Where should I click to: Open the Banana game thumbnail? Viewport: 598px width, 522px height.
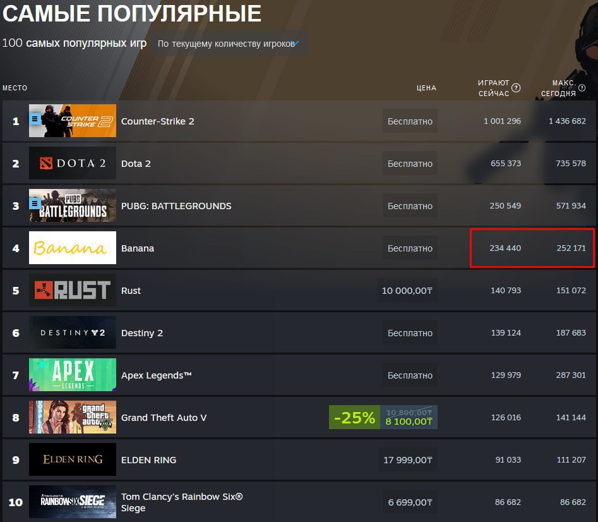[x=73, y=248]
